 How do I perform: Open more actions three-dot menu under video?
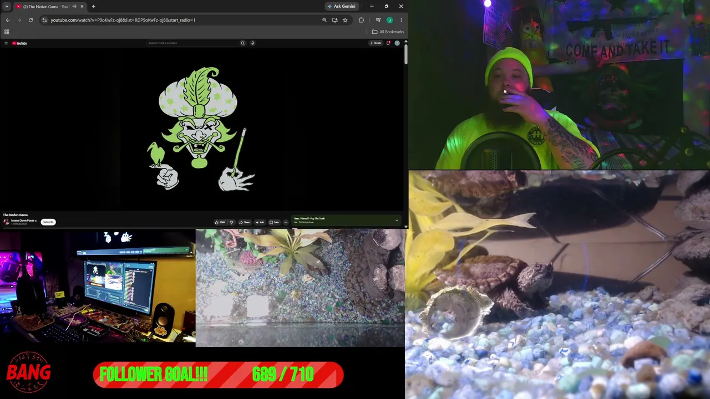[x=286, y=222]
